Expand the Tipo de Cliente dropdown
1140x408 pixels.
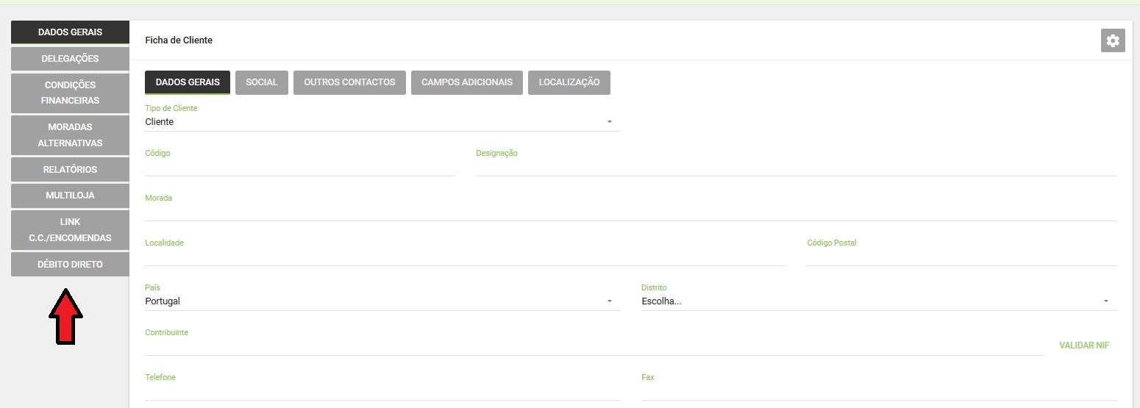(382, 122)
